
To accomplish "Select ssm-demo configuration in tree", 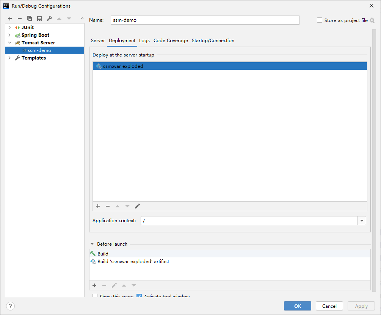I will point(45,50).
